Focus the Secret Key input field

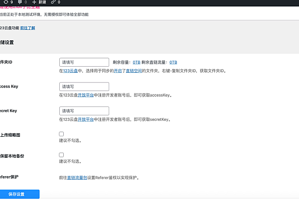pyautogui.click(x=84, y=111)
